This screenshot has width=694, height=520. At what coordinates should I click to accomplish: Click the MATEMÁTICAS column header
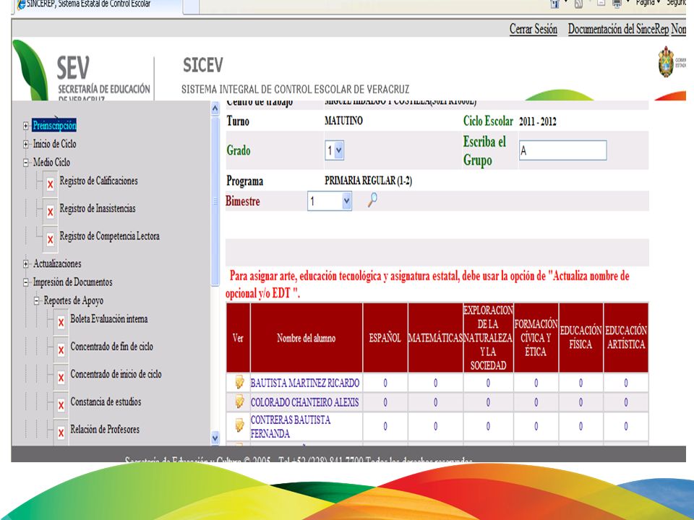[435, 338]
